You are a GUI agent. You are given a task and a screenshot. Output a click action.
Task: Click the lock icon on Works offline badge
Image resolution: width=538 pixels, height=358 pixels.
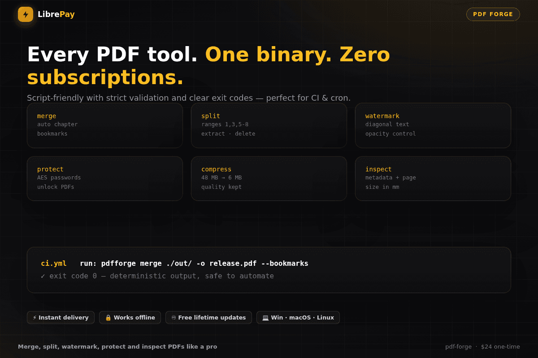click(108, 318)
